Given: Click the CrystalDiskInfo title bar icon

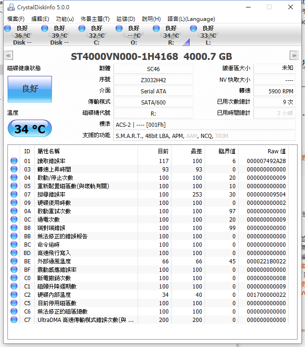Looking at the screenshot, I should [11, 7].
